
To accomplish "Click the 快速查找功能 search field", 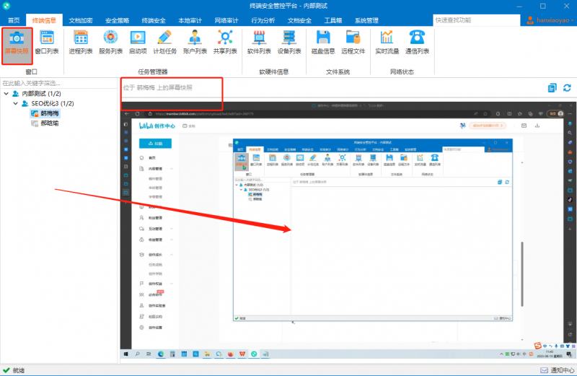I will click(477, 20).
